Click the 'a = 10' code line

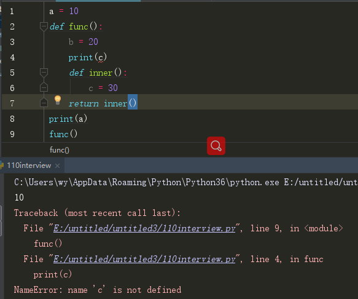click(x=64, y=11)
